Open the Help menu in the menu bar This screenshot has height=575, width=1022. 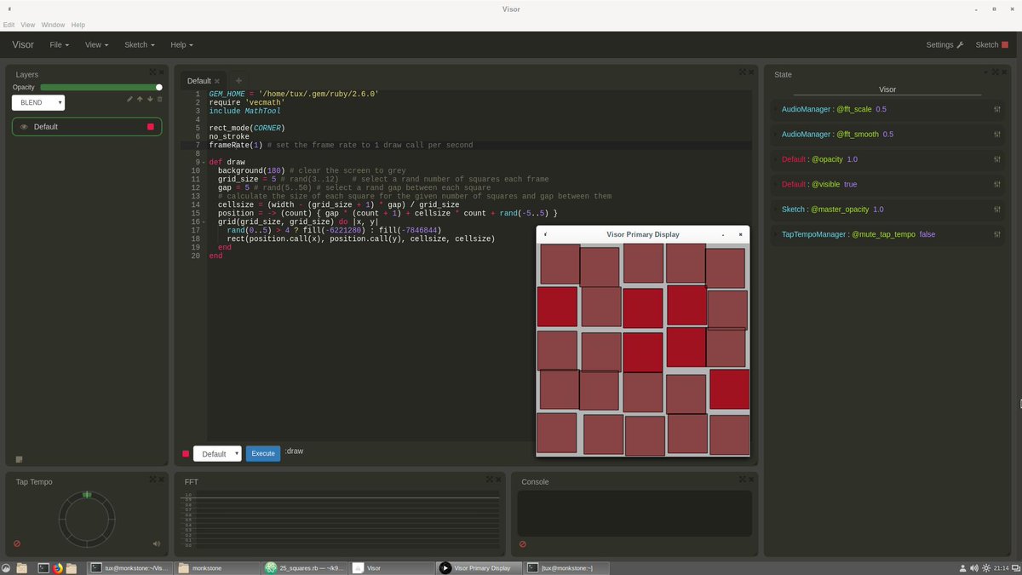[x=78, y=25]
